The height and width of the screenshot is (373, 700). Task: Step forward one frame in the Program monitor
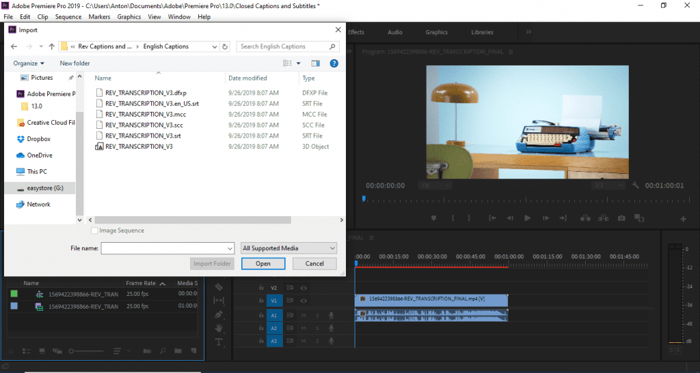click(x=546, y=218)
